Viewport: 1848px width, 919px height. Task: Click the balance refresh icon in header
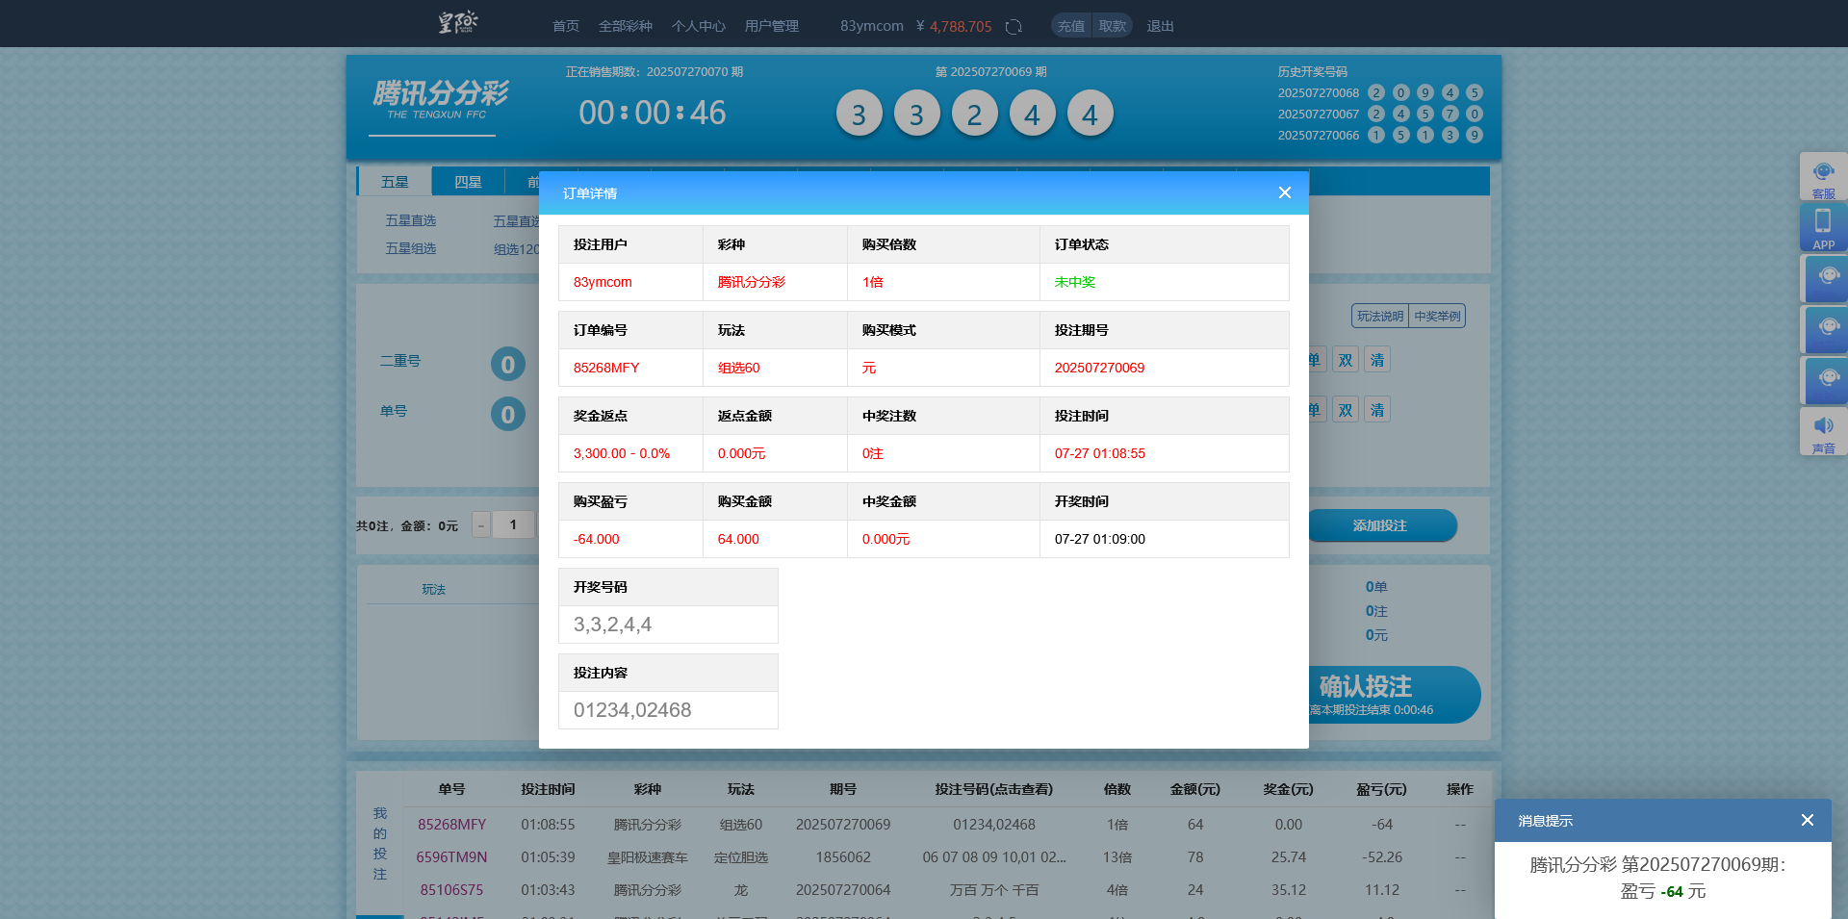[x=1014, y=27]
